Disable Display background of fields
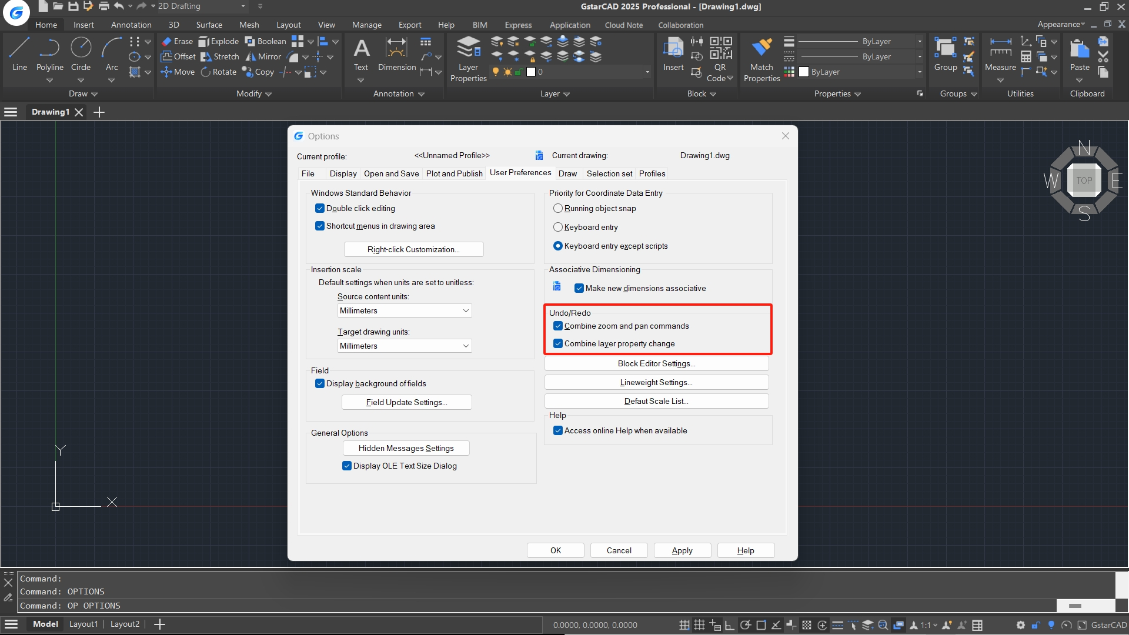1129x635 pixels. click(x=320, y=383)
